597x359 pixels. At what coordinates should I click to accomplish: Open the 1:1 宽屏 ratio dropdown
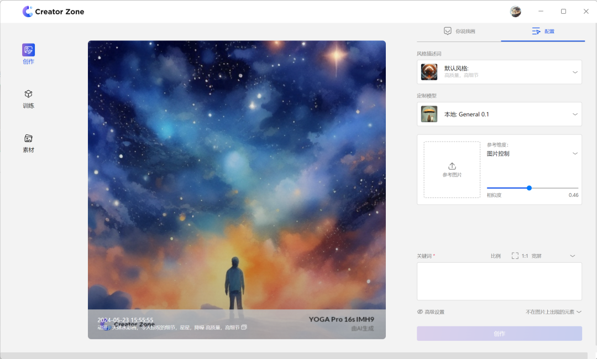[543, 256]
